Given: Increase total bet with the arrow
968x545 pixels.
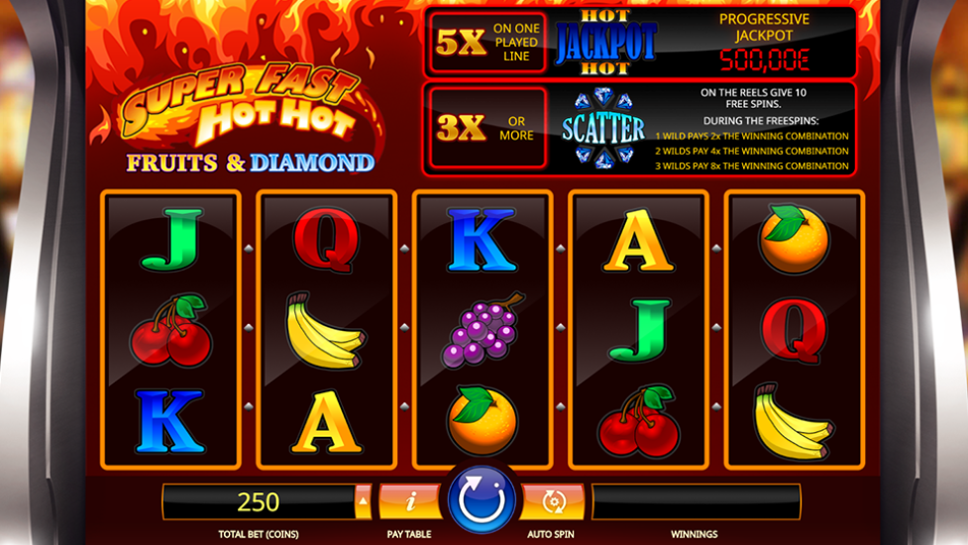Looking at the screenshot, I should [x=363, y=501].
